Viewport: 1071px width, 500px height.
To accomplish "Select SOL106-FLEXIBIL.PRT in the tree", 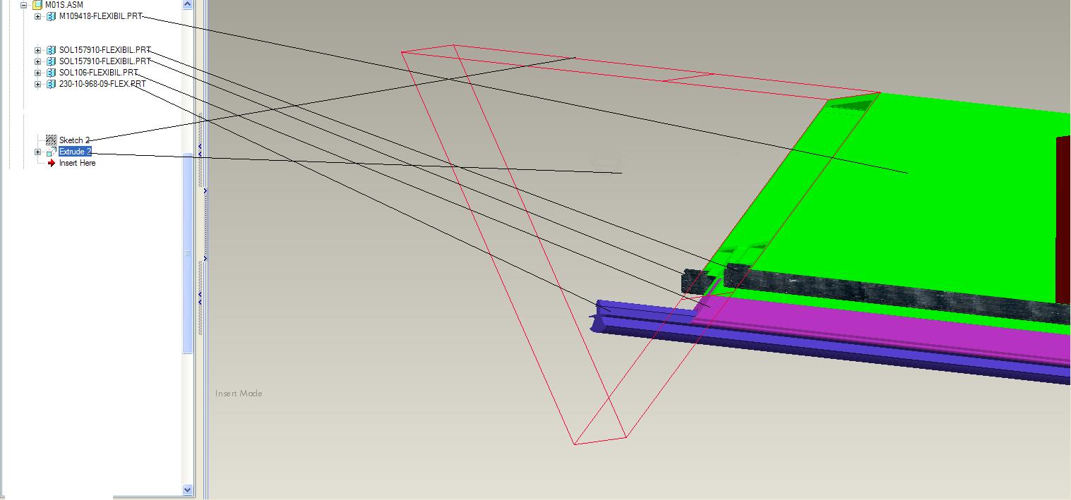I will click(98, 73).
